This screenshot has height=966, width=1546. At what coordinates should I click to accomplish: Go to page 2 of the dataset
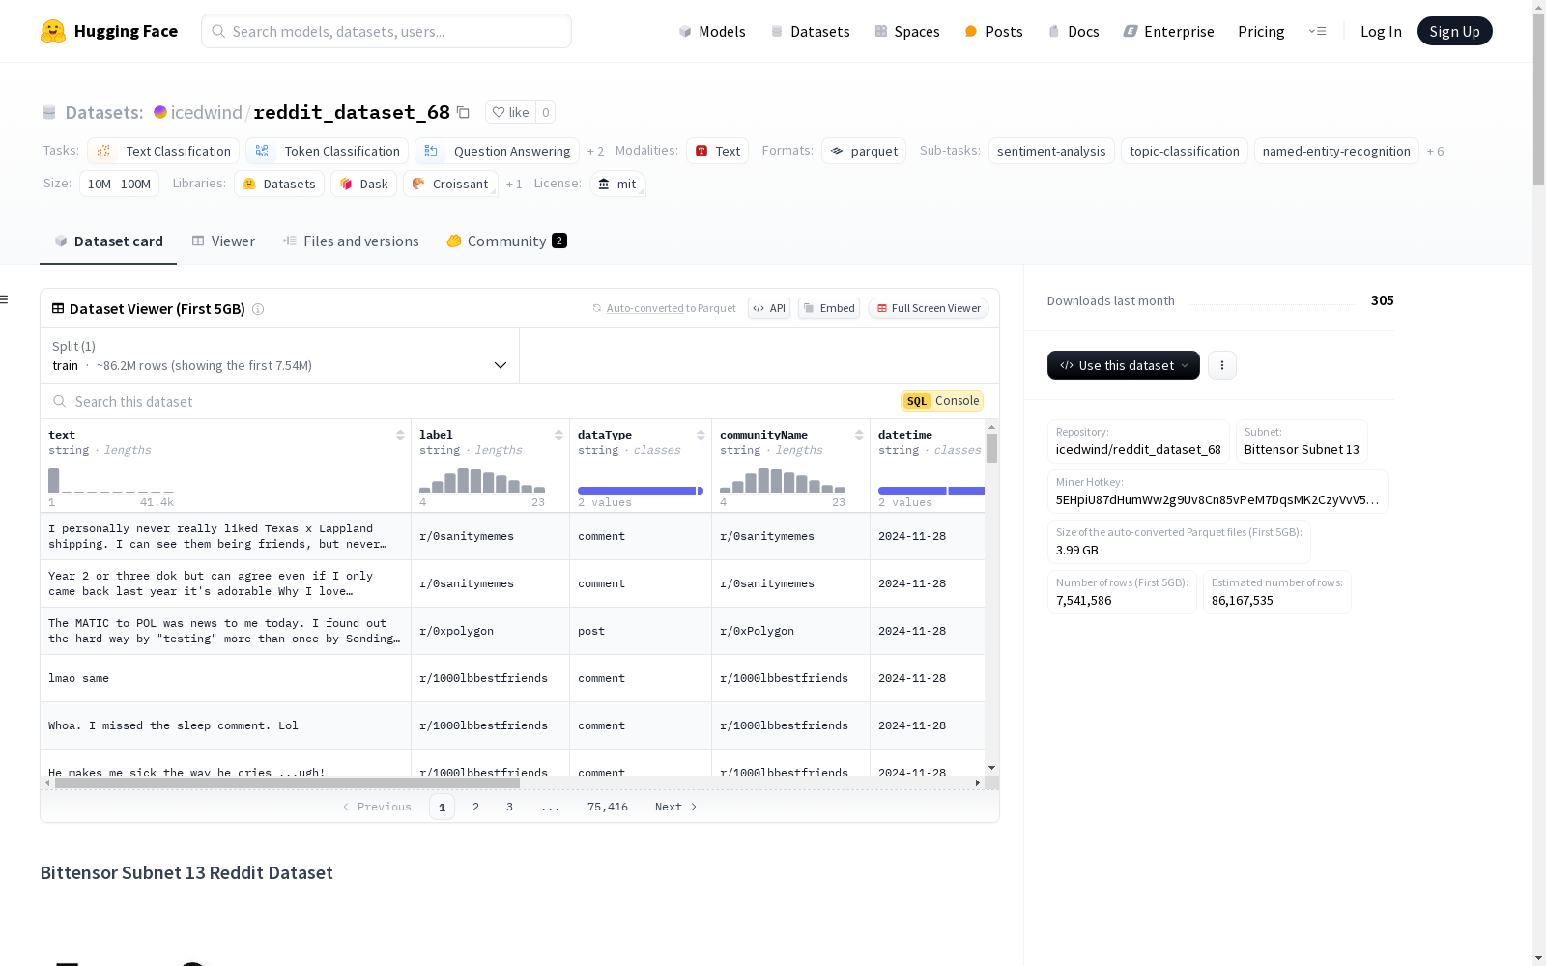pos(475,807)
